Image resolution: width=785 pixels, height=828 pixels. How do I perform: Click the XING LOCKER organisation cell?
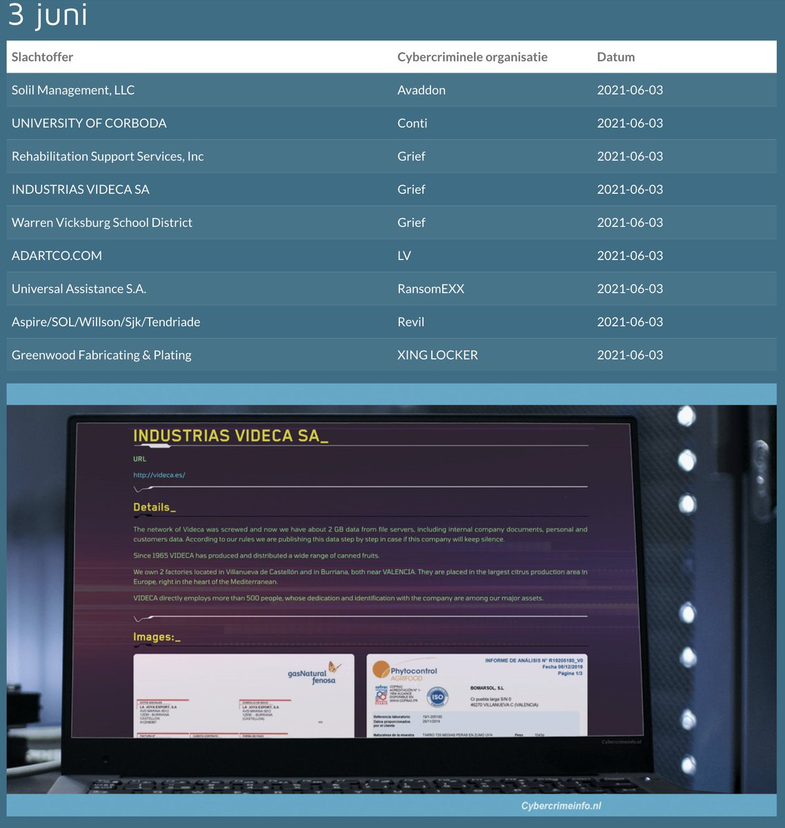point(437,355)
